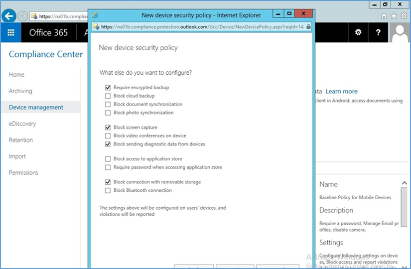The image size is (411, 269).
Task: Check Block access to application store
Action: (108, 159)
